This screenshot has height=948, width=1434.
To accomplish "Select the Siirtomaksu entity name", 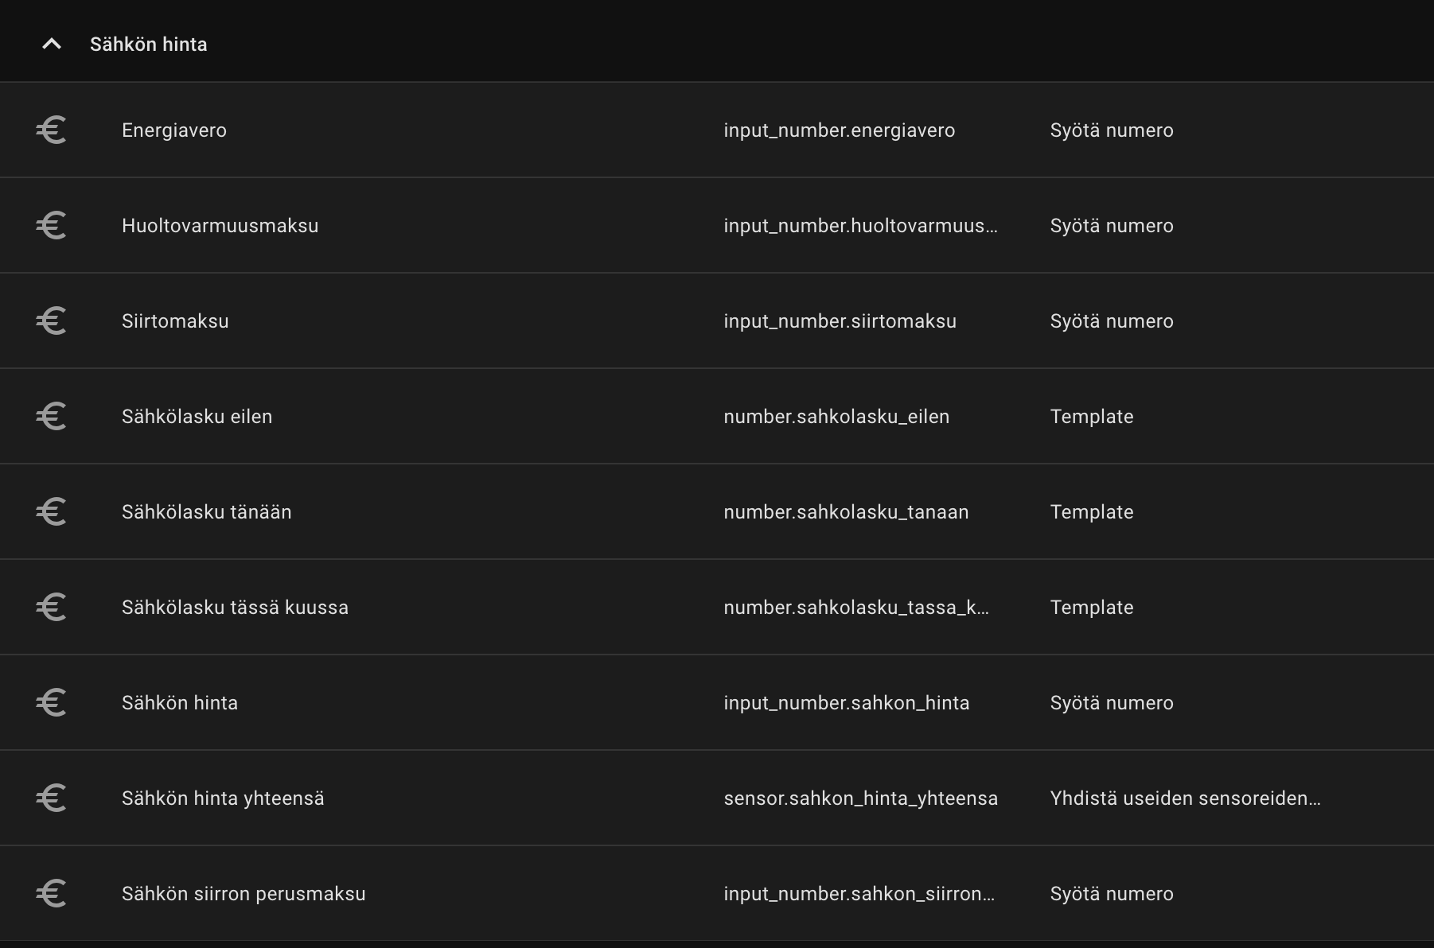I will (175, 321).
